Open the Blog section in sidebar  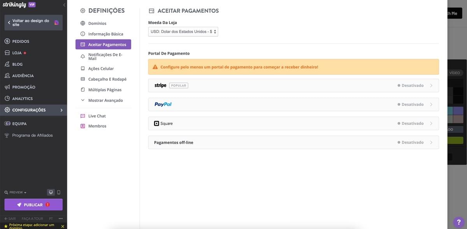17,64
